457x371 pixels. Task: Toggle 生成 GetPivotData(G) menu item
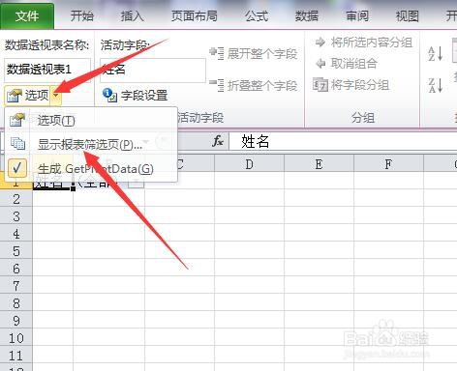[91, 168]
